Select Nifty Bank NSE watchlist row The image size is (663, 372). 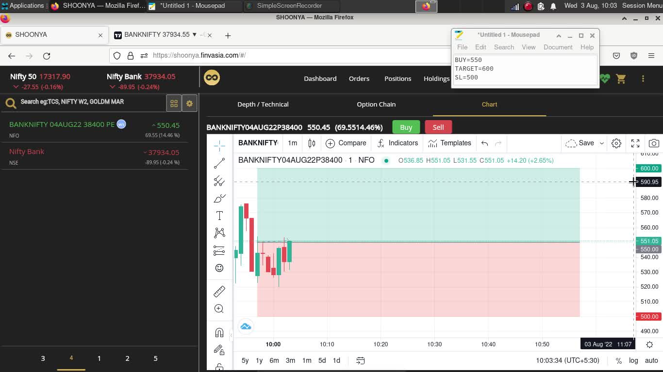point(95,156)
